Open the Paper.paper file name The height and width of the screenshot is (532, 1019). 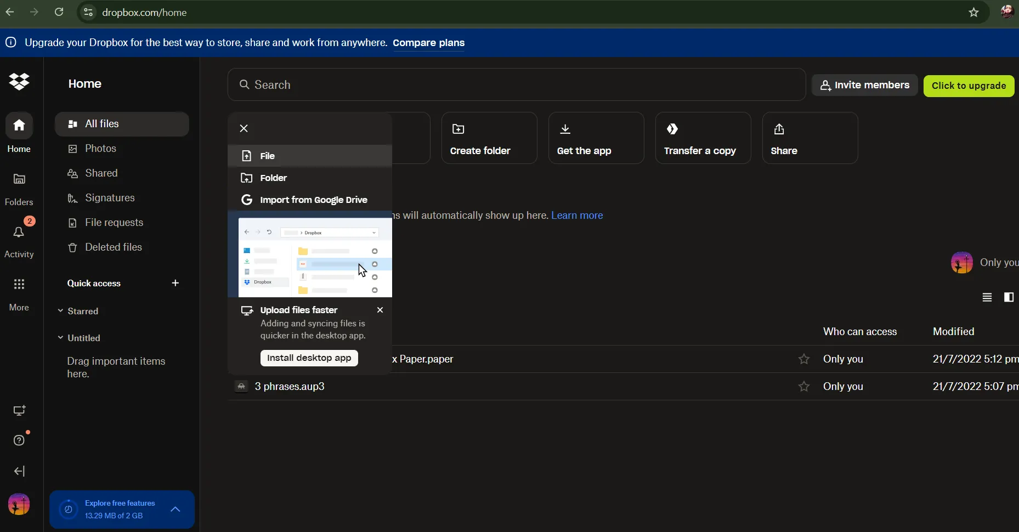(x=423, y=359)
